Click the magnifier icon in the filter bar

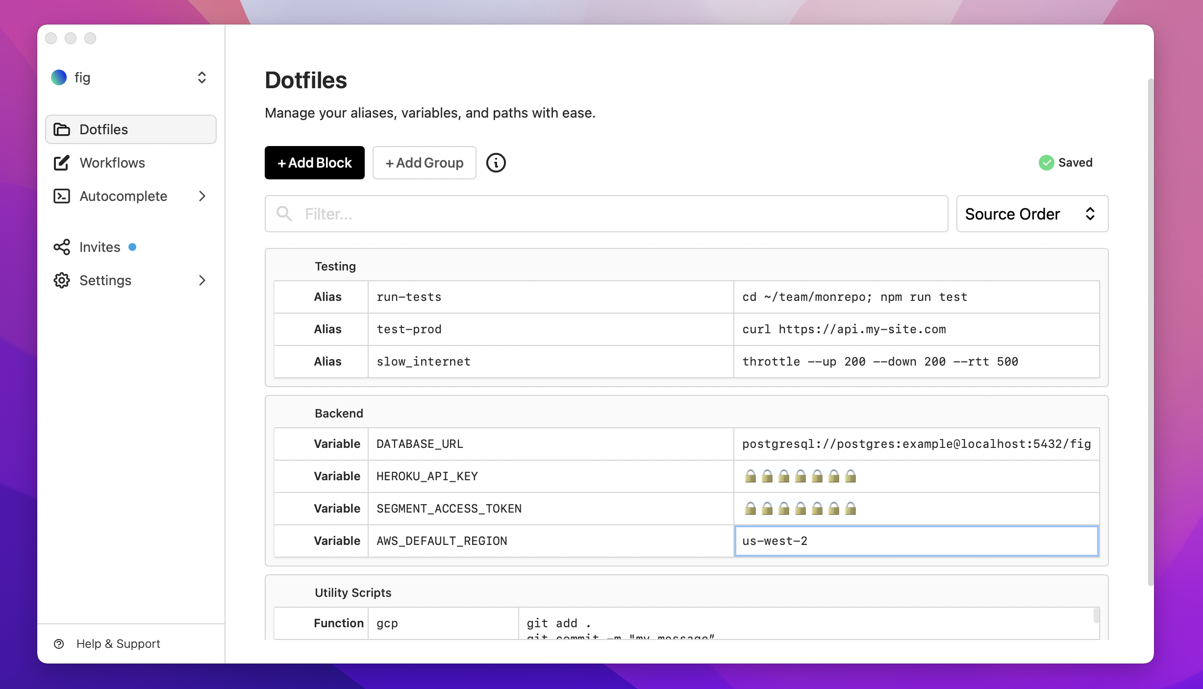coord(284,214)
